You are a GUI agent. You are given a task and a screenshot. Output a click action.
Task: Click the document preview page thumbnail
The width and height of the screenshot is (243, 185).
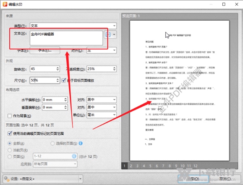click(x=179, y=90)
